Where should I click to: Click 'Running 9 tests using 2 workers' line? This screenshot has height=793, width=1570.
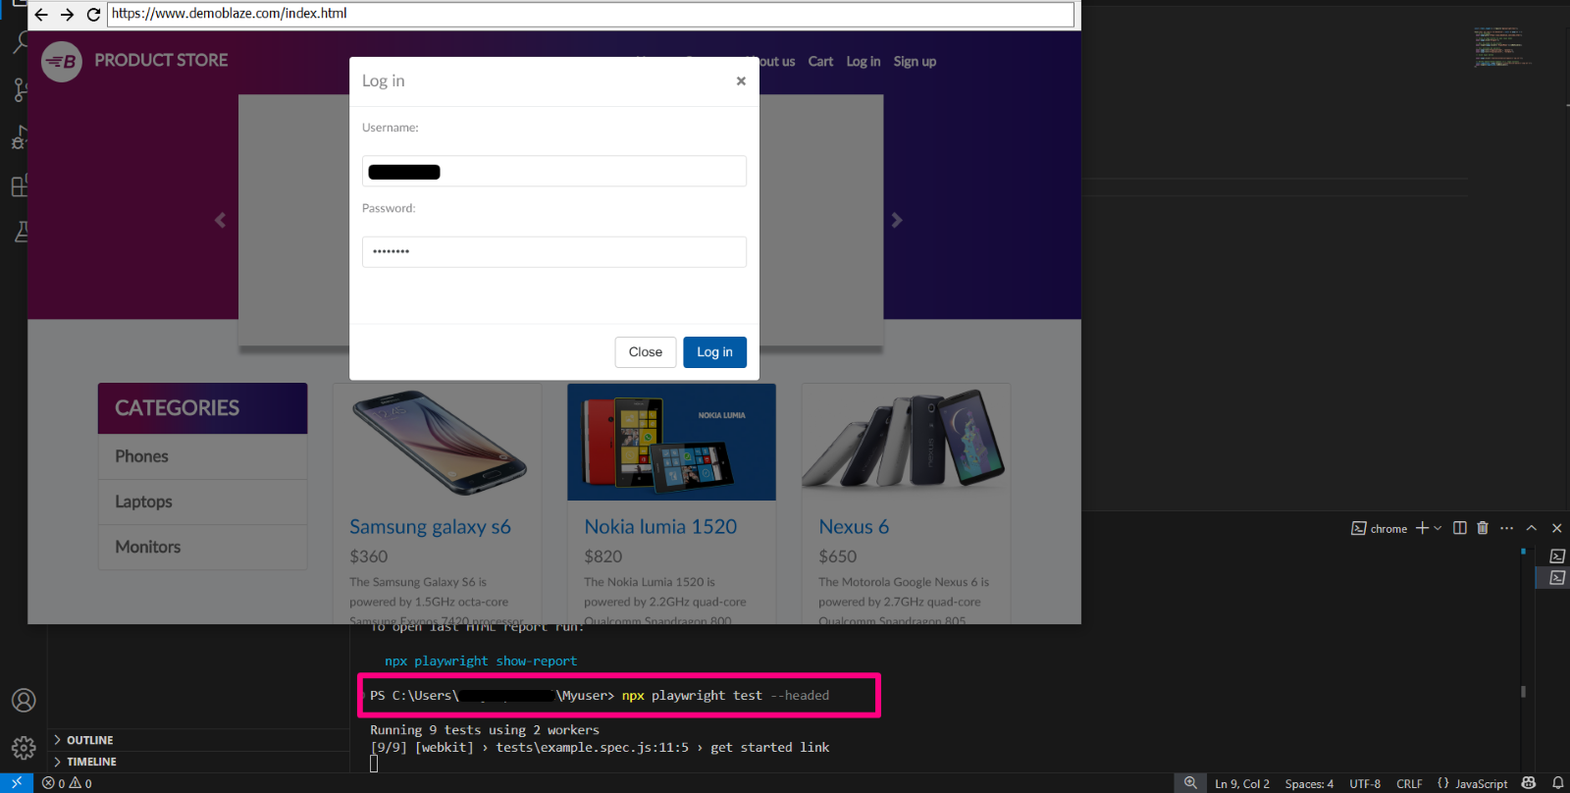click(x=485, y=730)
